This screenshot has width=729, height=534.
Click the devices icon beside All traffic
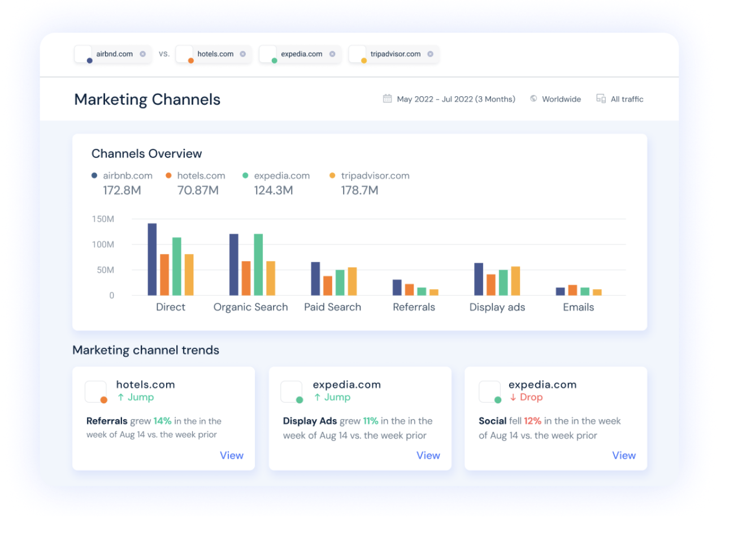[x=601, y=98]
